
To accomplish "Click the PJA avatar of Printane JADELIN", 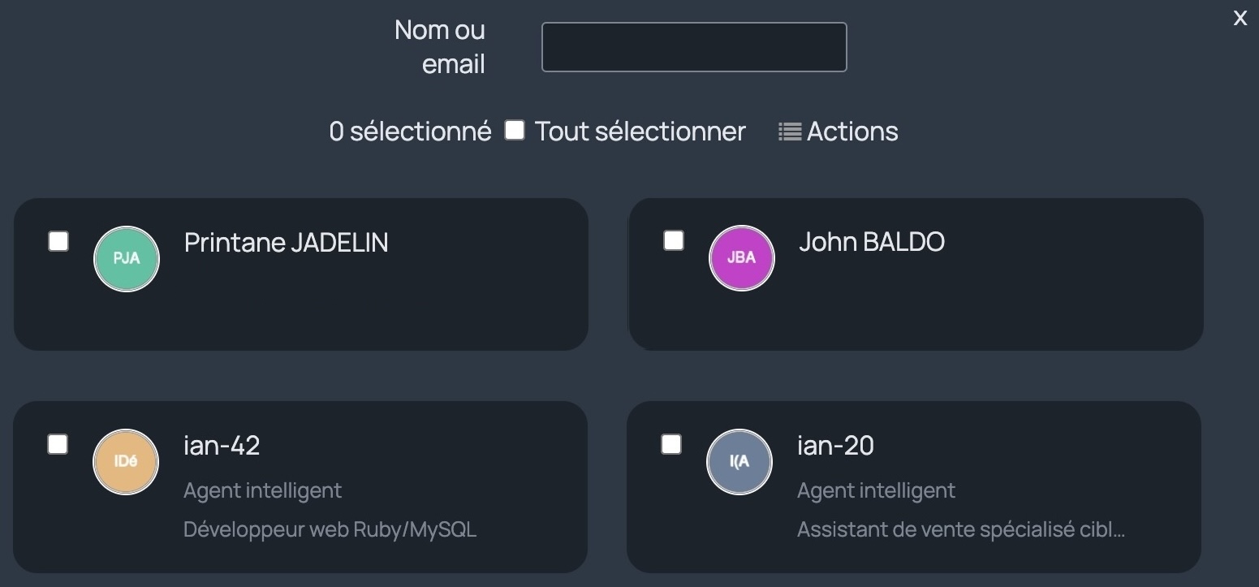I will (x=127, y=259).
